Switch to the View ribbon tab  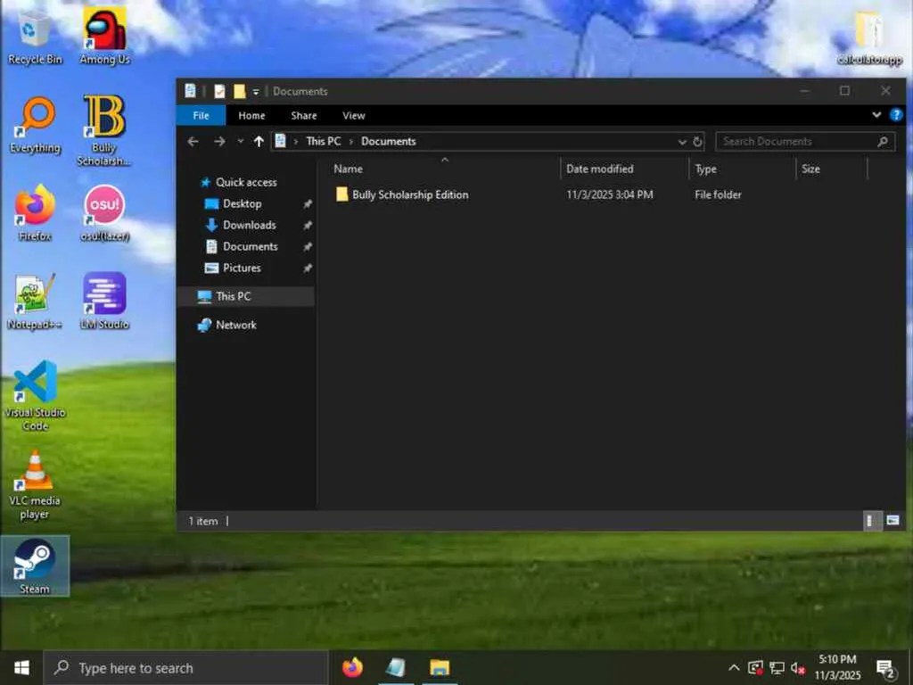point(353,115)
